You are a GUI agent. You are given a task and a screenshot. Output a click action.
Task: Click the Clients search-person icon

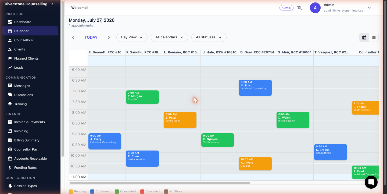click(10, 49)
